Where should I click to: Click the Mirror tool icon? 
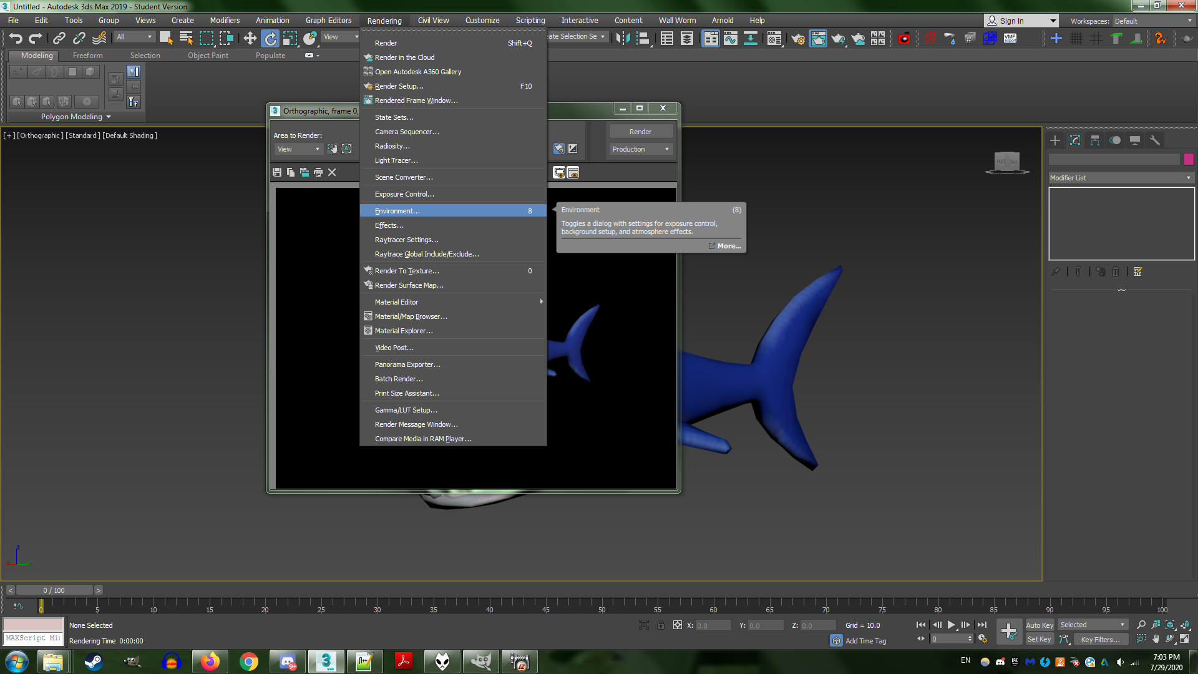623,38
